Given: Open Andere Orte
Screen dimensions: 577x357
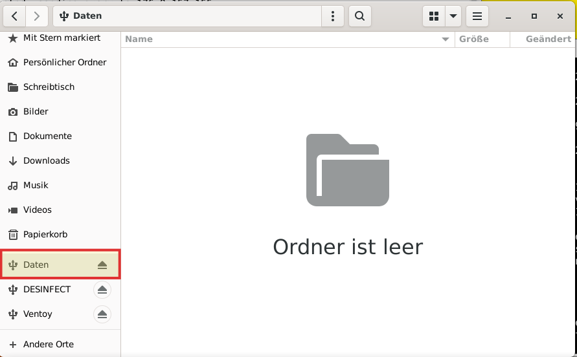Looking at the screenshot, I should (x=48, y=345).
